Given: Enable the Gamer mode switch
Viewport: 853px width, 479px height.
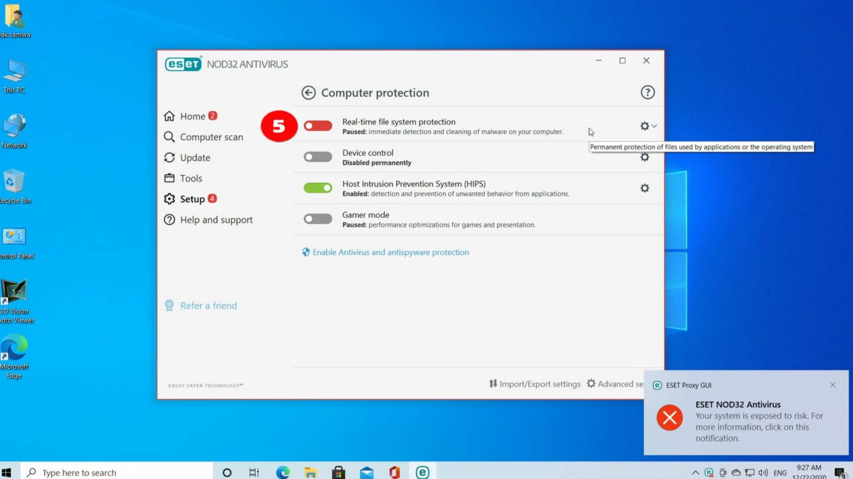Looking at the screenshot, I should (x=318, y=219).
